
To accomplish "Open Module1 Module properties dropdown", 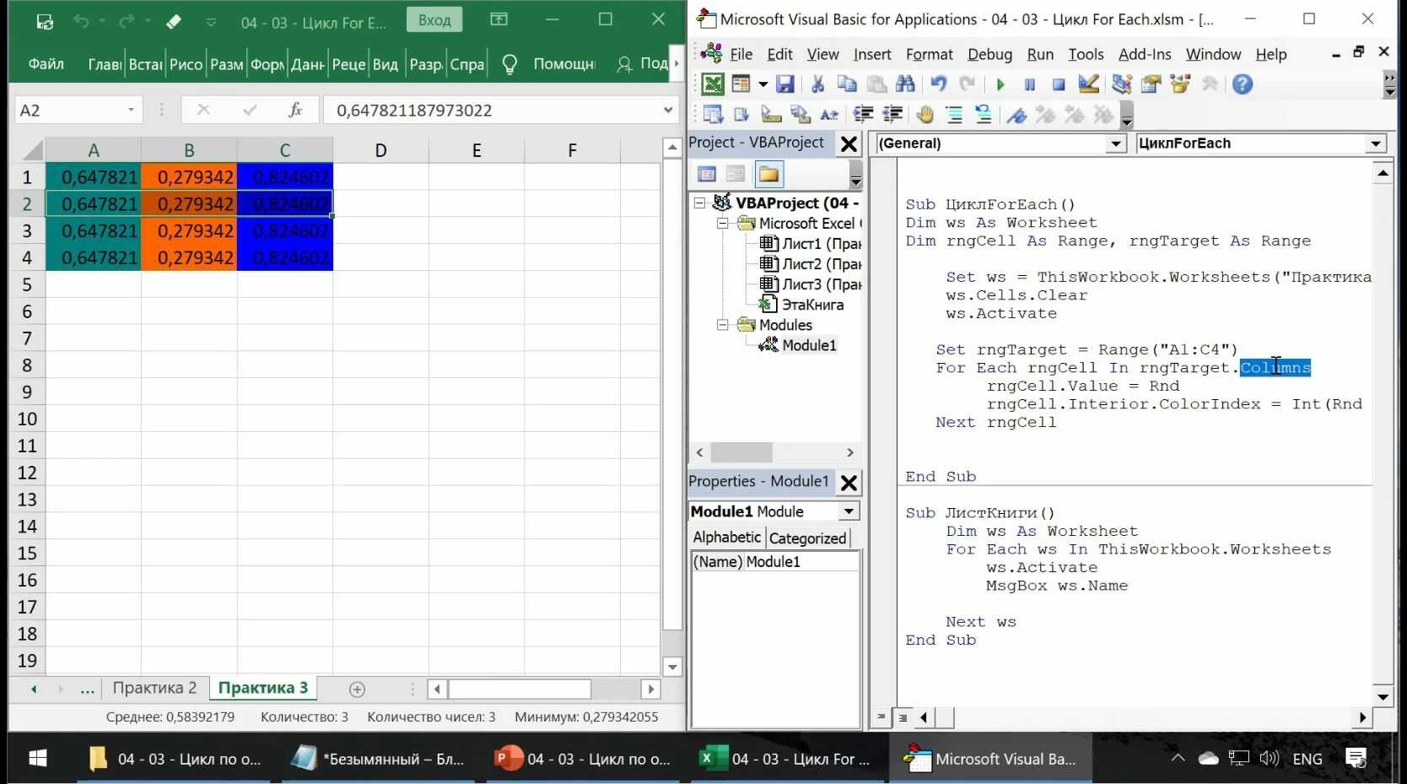I will point(849,511).
